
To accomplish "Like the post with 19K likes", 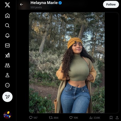I will coord(74,118).
